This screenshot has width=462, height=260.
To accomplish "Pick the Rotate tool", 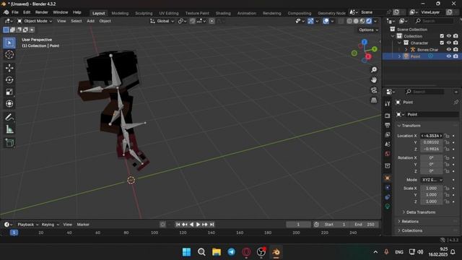I will [9, 80].
